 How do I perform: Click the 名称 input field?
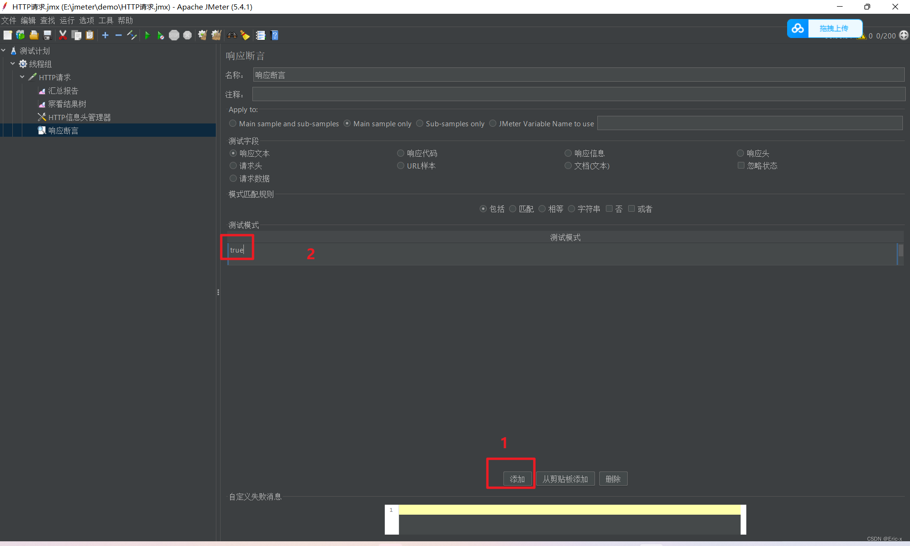pyautogui.click(x=578, y=75)
